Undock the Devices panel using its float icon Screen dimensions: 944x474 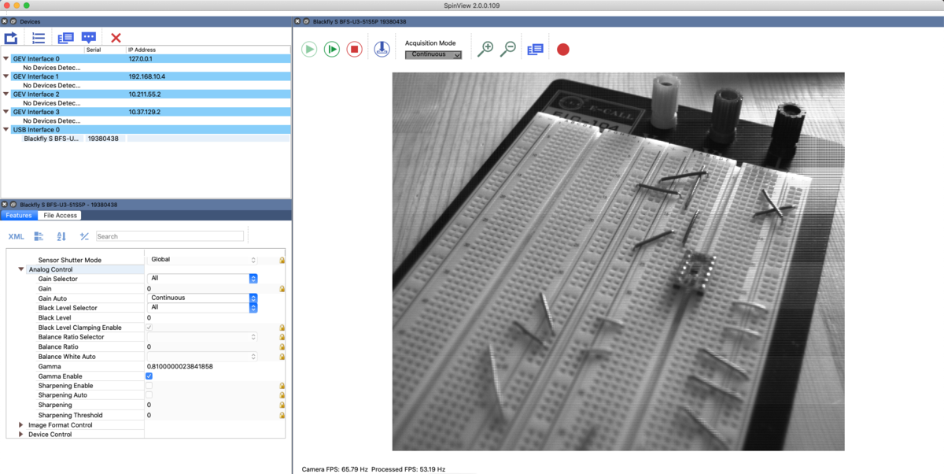point(13,21)
